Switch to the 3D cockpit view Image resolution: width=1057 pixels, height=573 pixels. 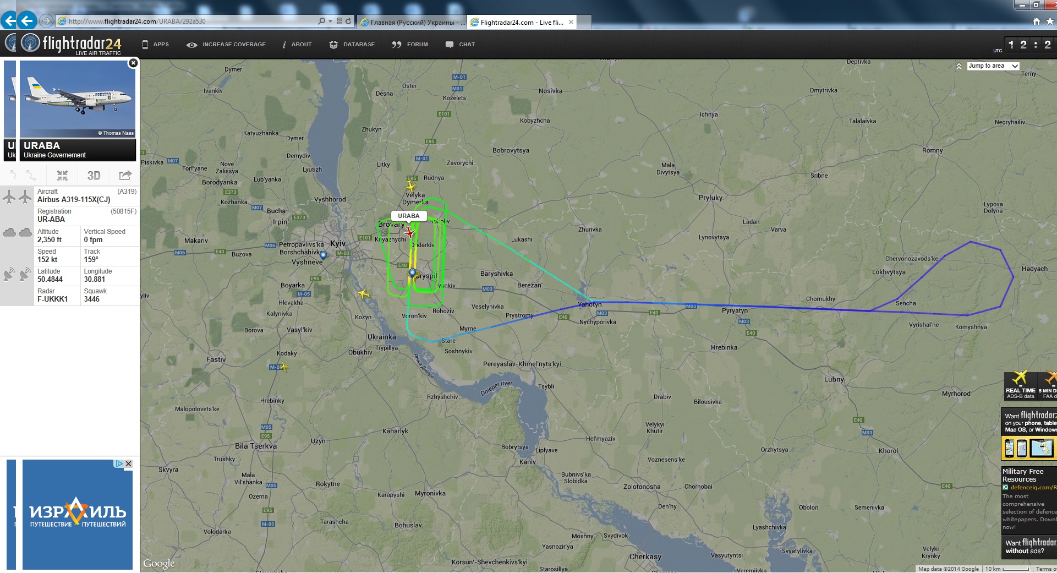tap(94, 176)
